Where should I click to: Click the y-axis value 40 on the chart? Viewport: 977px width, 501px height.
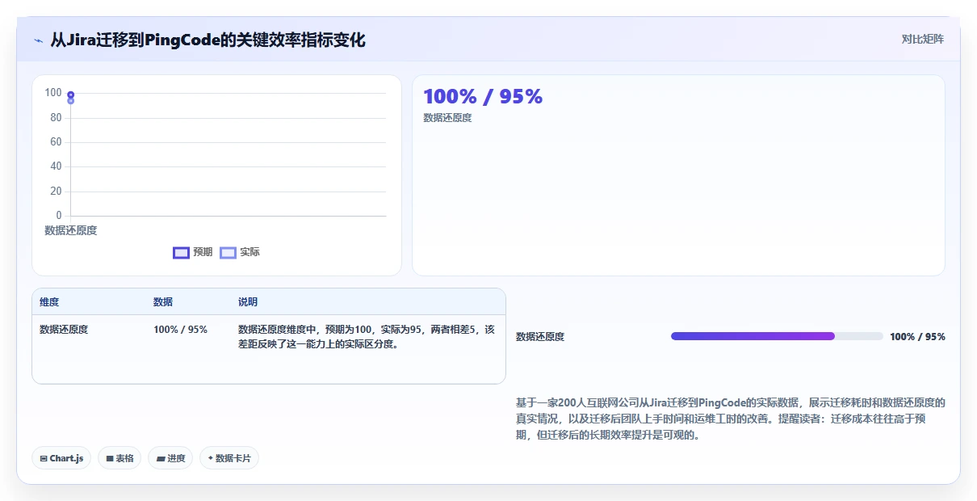(x=56, y=166)
